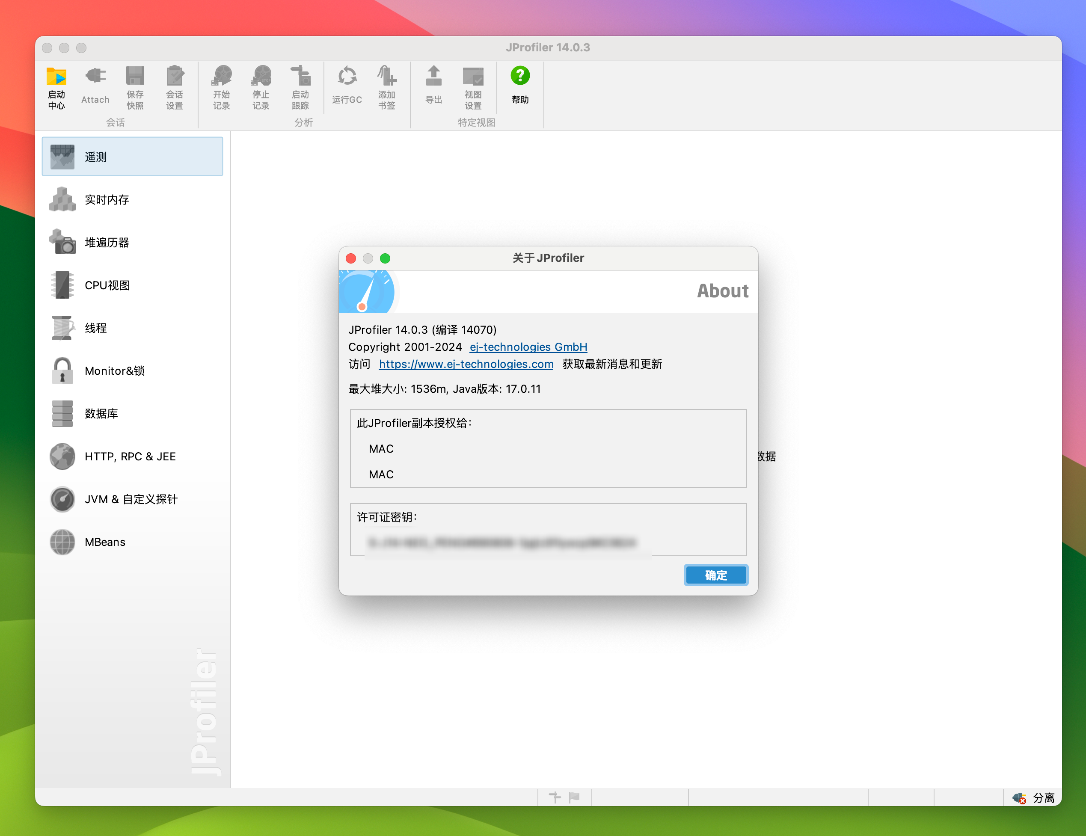Click the Copyright 2001-2024 text
This screenshot has height=836, width=1086.
pos(405,347)
